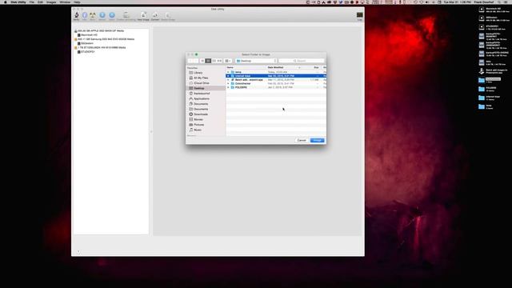The image size is (512, 288).
Task: Select the 1 TB ST1000 Media disk
Action: (x=100, y=48)
